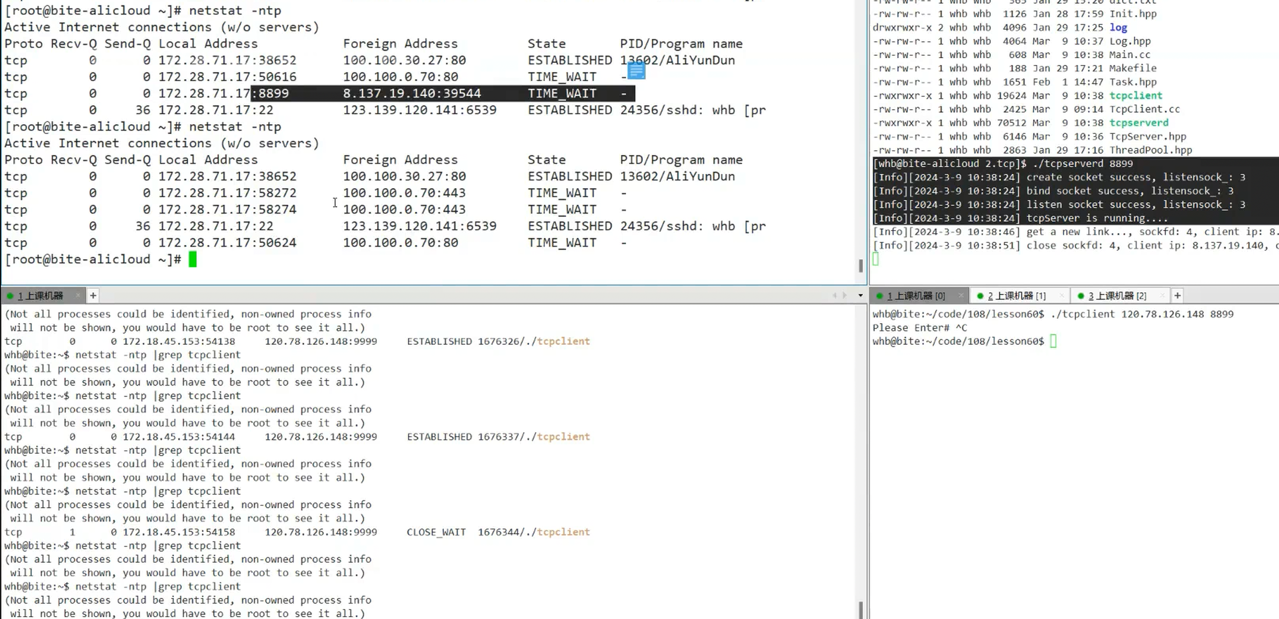Click the highlighted TIME_WAIT row with port 8899

coord(320,93)
